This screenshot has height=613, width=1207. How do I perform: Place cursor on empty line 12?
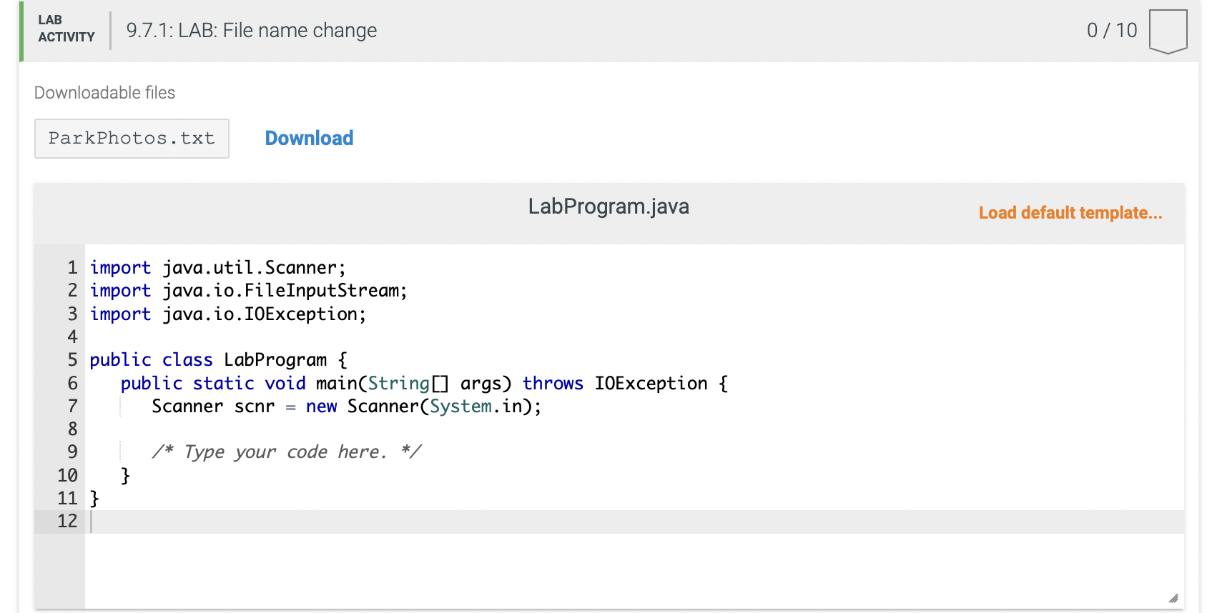[x=634, y=522]
